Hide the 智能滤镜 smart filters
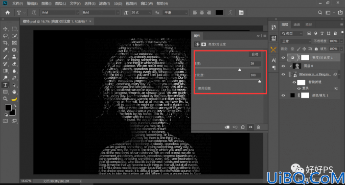Viewport: 345px width, 185px height. click(294, 82)
